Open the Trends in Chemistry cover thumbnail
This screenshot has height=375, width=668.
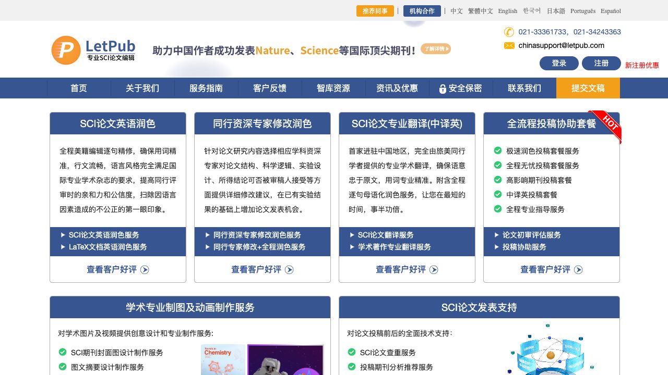[223, 360]
